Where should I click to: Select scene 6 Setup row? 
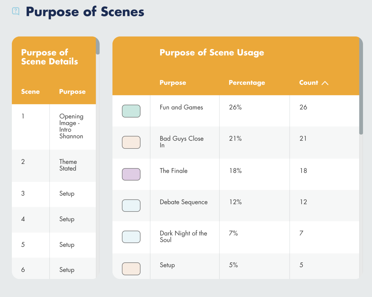pos(54,268)
